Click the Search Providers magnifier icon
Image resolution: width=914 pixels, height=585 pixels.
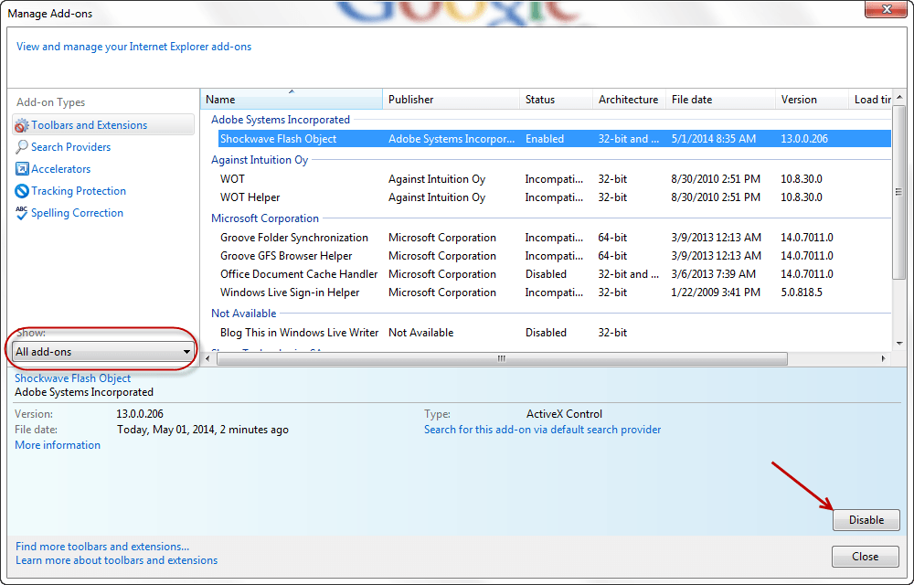point(22,147)
